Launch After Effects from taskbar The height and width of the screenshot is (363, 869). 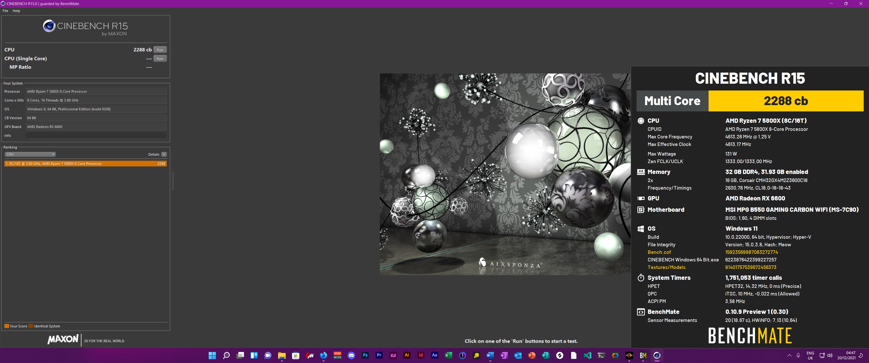(435, 355)
